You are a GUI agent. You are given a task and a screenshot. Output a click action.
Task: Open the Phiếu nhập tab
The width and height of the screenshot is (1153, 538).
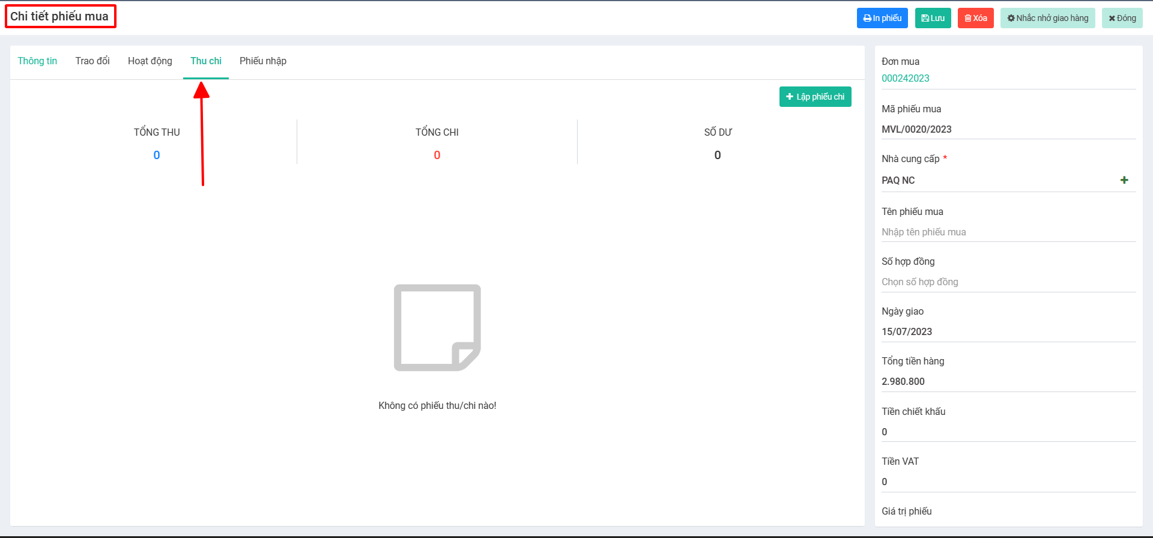pos(263,61)
